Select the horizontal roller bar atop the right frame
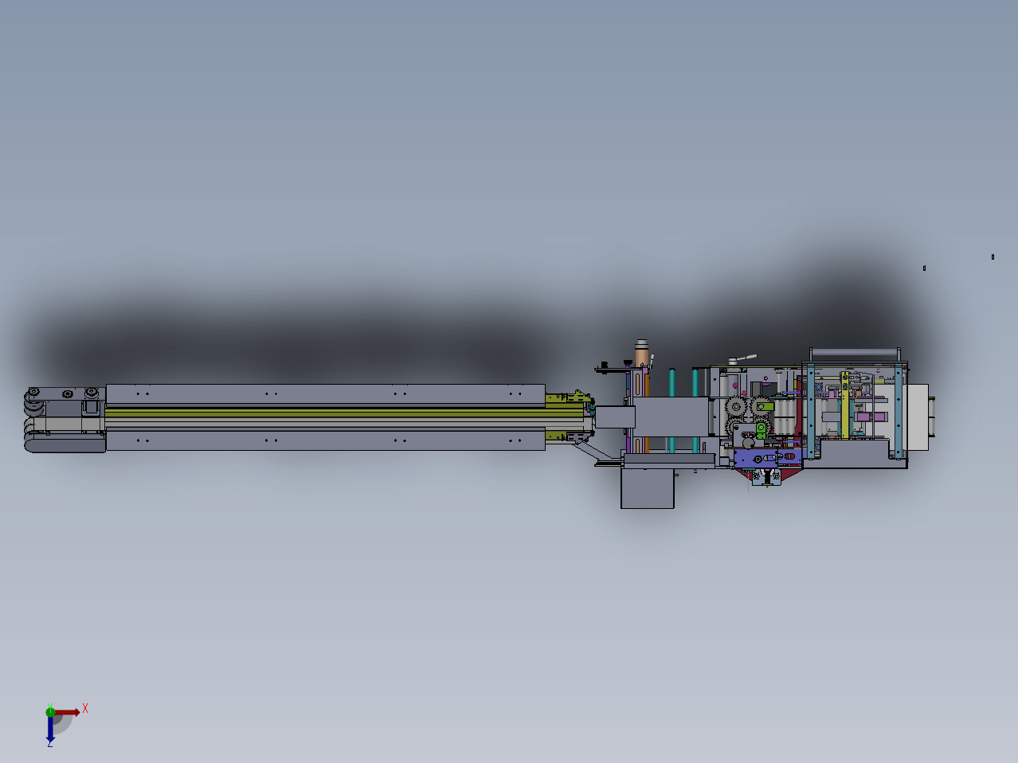 coord(855,352)
